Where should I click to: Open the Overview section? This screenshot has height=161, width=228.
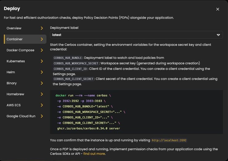click(x=25, y=28)
